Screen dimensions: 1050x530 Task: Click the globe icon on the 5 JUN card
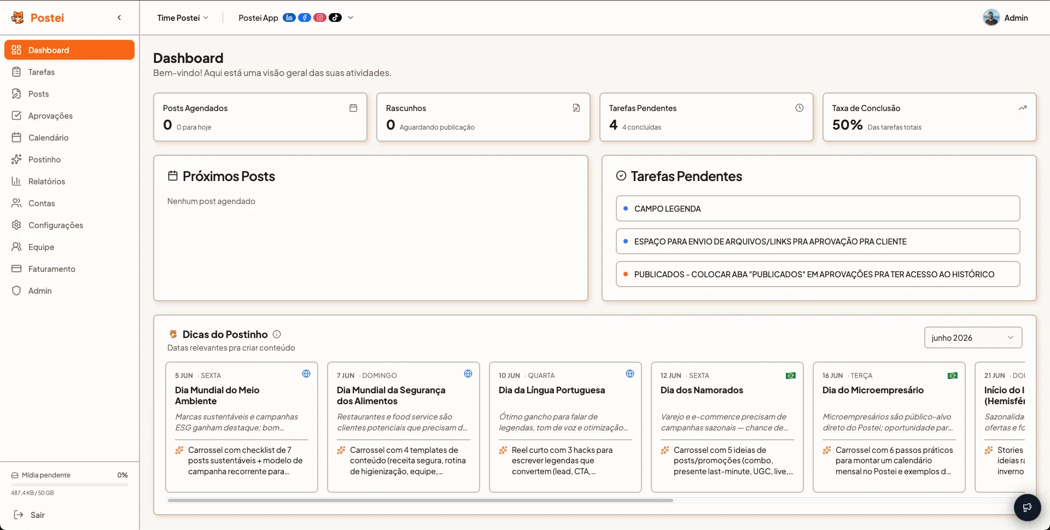(x=306, y=374)
